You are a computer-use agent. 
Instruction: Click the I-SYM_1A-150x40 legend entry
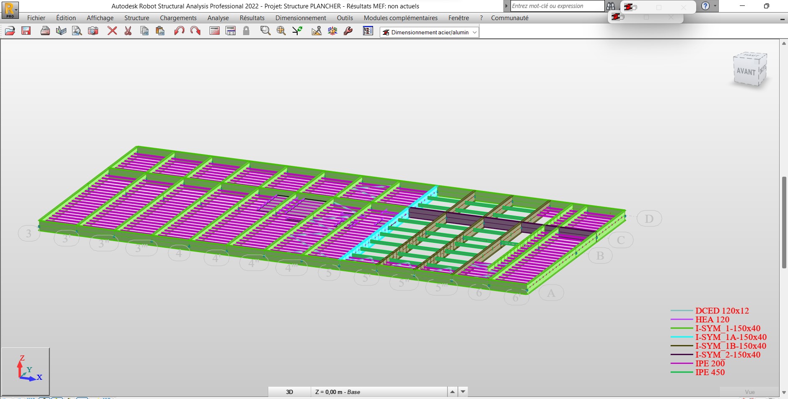(731, 337)
